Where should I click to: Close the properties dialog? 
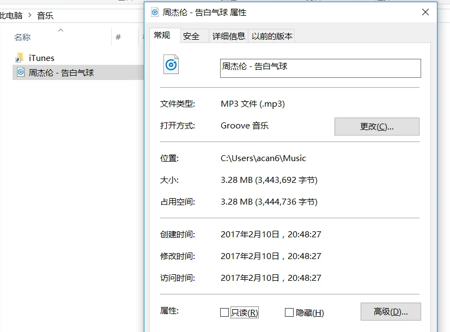(425, 12)
